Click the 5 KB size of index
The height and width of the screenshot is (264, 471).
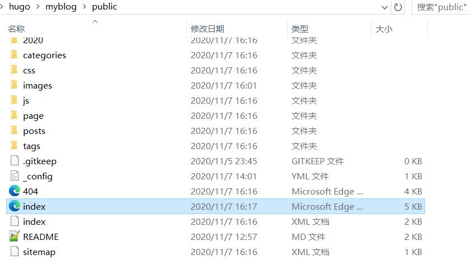(413, 206)
